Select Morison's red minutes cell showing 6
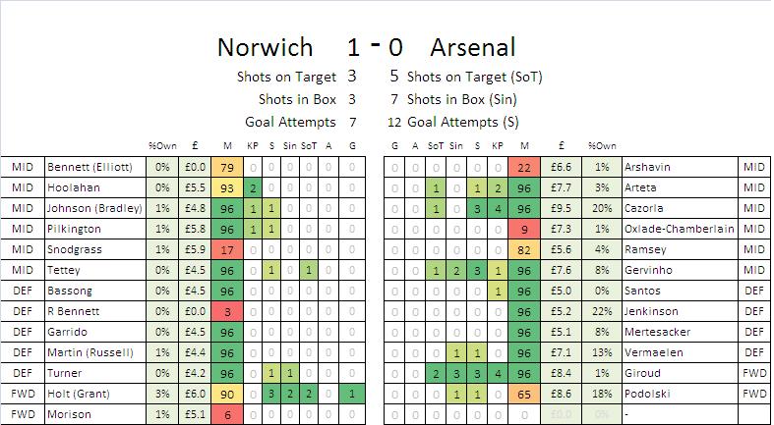The image size is (774, 425). 226,414
